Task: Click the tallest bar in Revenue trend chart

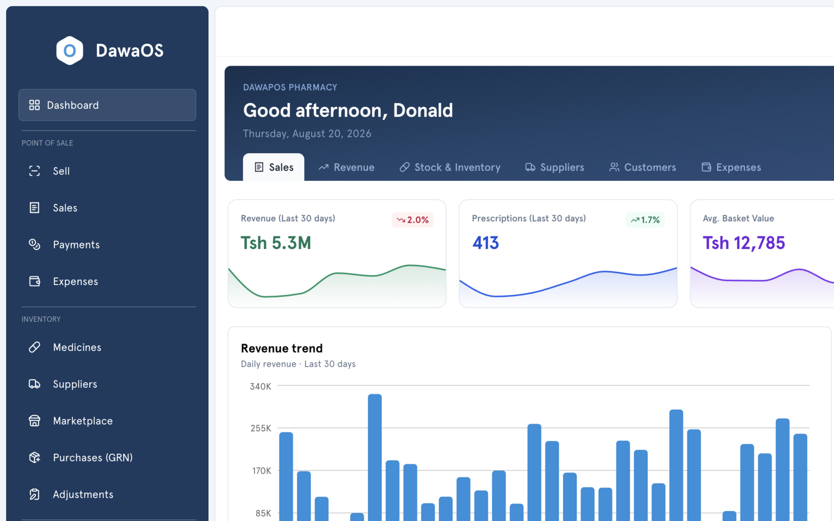Action: 375,457
